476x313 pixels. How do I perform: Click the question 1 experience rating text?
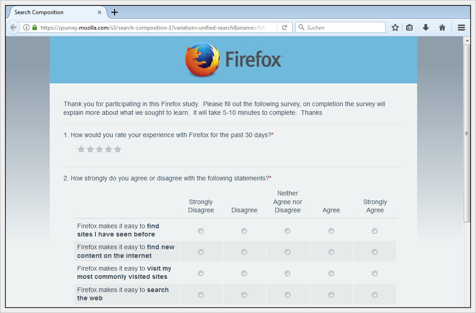tap(168, 135)
